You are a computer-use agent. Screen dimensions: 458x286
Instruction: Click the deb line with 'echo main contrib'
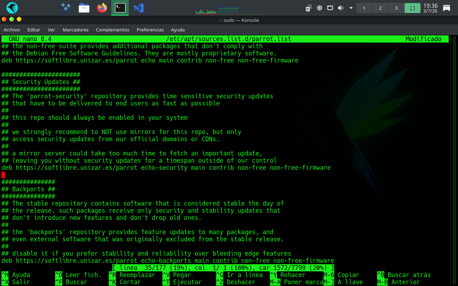[150, 60]
